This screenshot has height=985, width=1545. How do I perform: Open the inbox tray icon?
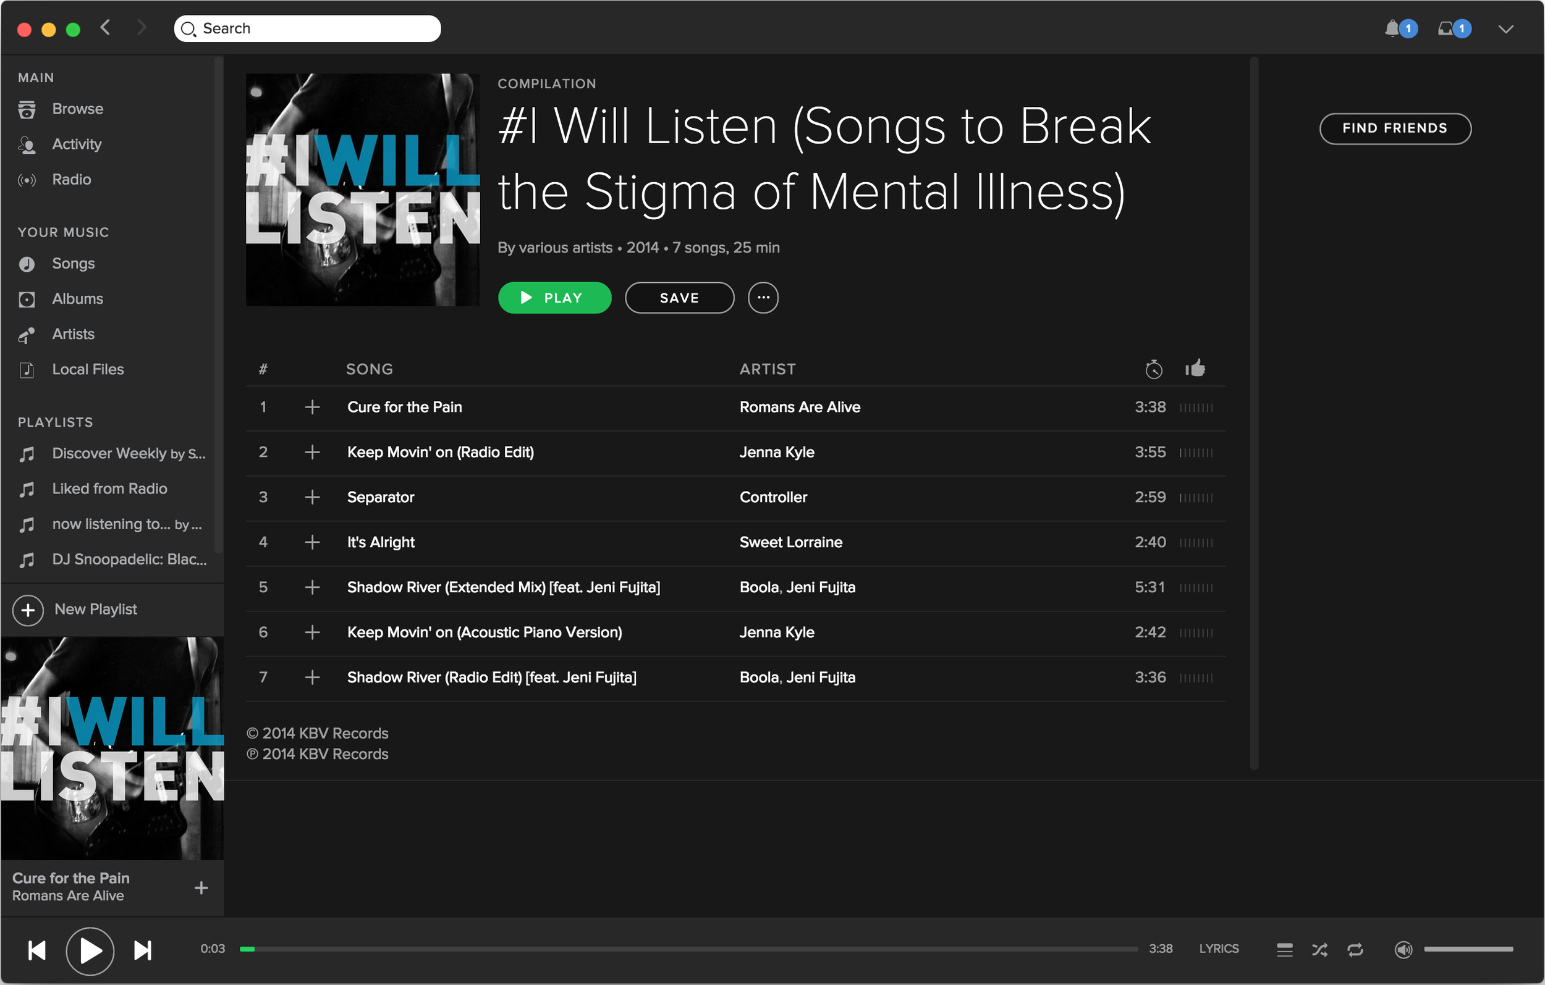1446,29
